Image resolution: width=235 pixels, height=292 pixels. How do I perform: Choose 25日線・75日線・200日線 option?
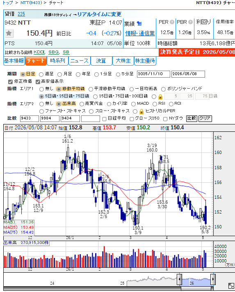pos(95,97)
